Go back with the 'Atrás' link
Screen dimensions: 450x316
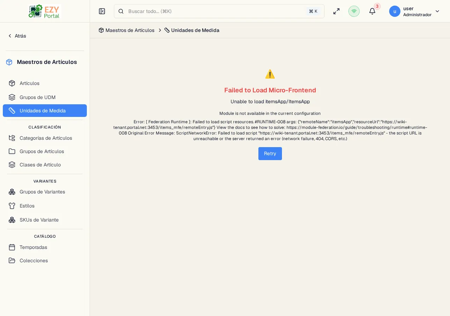click(17, 36)
